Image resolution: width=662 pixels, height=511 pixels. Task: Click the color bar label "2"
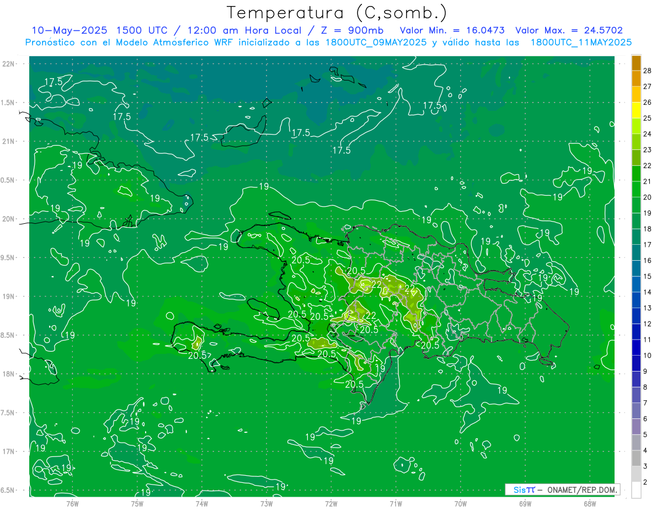[x=646, y=482]
